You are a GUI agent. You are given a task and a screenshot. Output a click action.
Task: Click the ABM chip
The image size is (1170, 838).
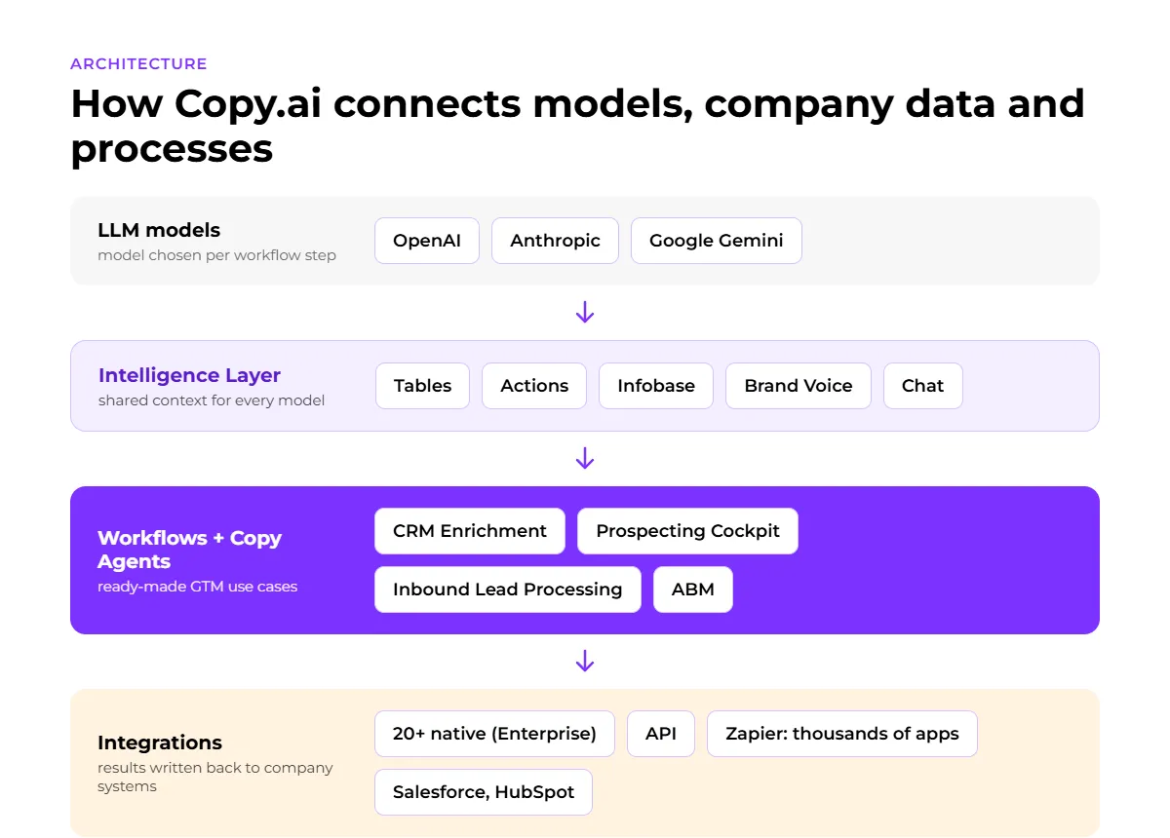693,590
